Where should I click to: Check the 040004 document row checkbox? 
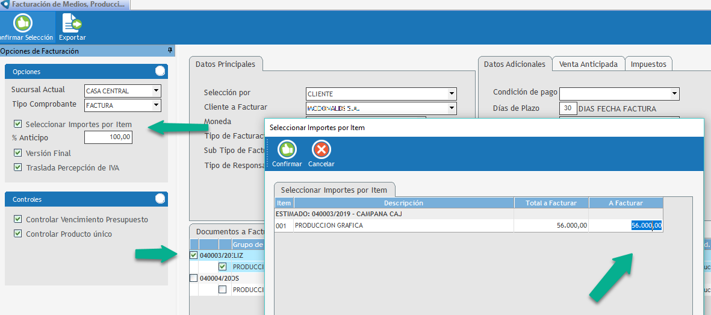(x=193, y=278)
